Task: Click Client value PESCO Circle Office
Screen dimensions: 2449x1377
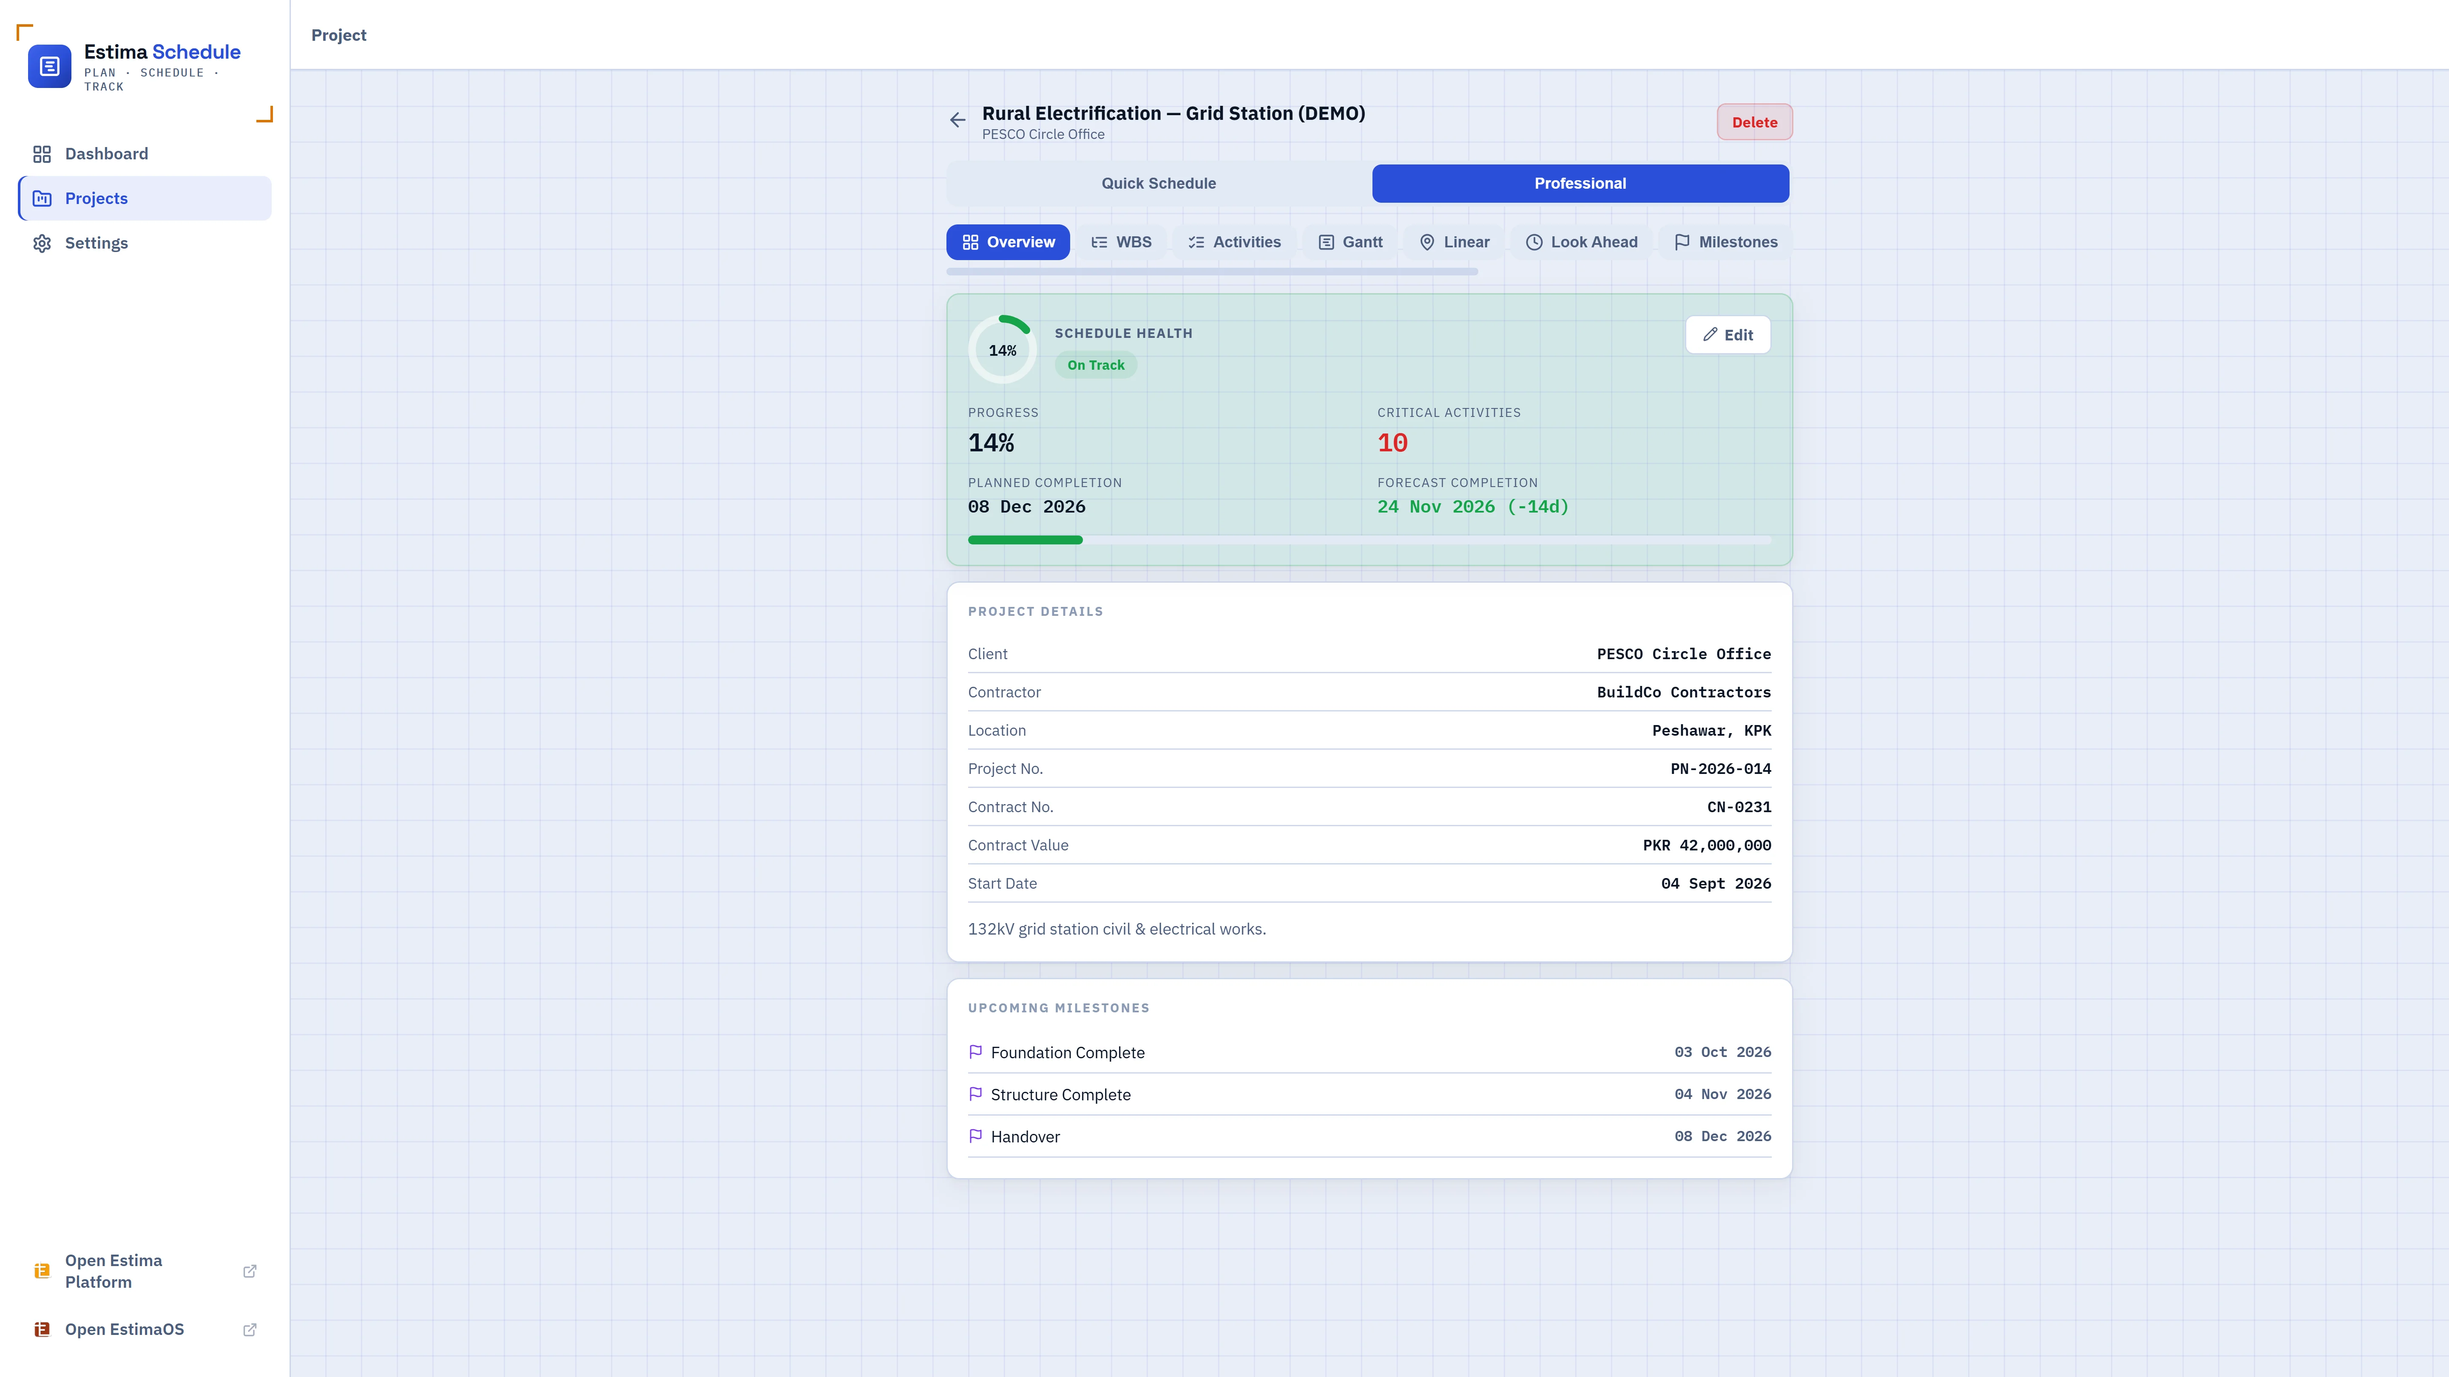Action: pyautogui.click(x=1684, y=654)
